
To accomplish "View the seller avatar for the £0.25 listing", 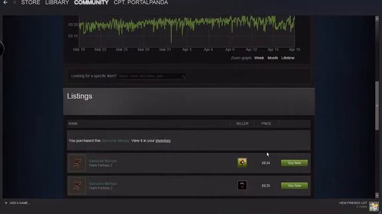I will (242, 185).
